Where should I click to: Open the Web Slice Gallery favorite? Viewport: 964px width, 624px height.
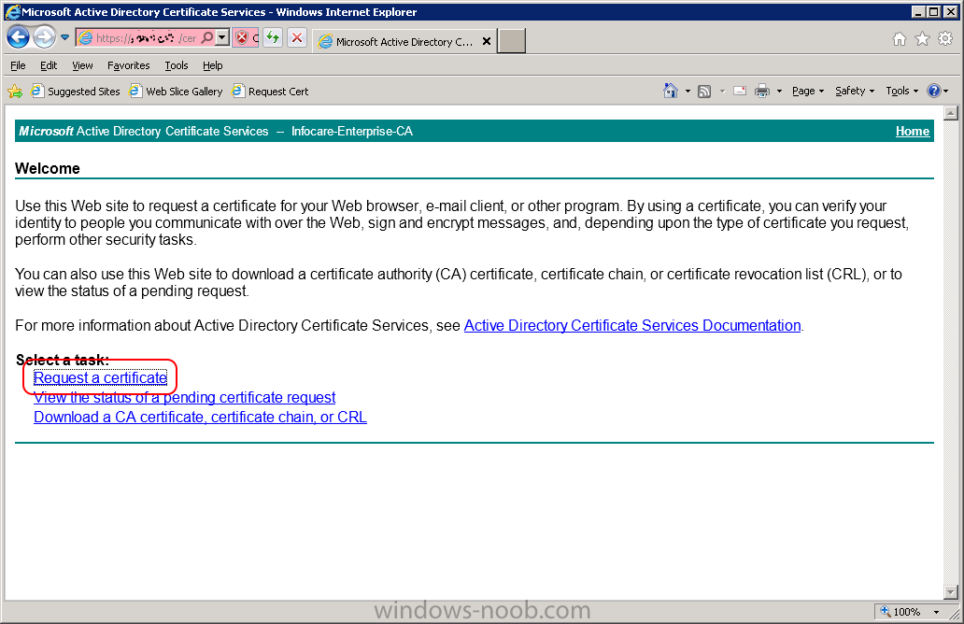pos(176,91)
